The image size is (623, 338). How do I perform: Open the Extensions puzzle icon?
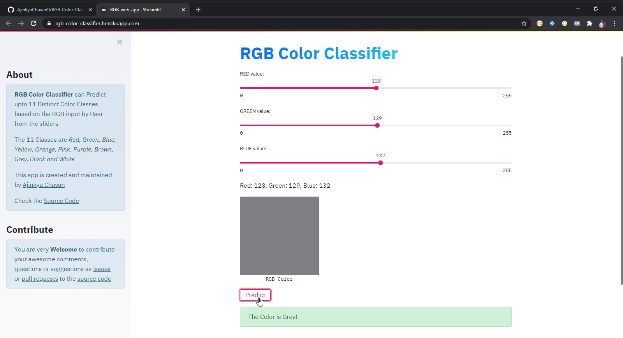click(590, 23)
